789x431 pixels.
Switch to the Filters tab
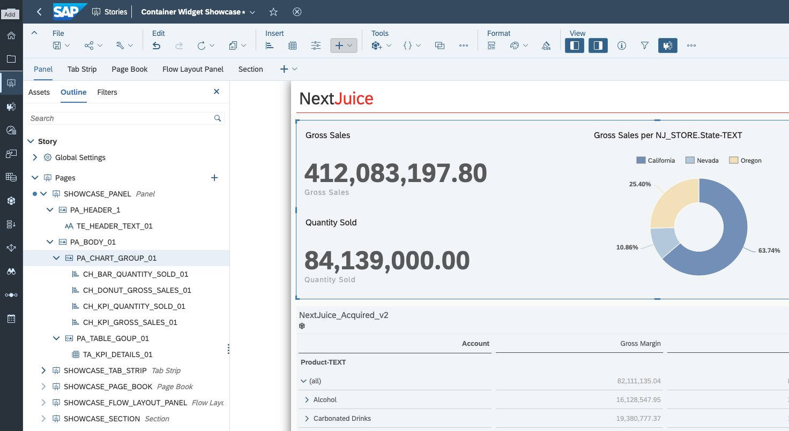tap(107, 92)
